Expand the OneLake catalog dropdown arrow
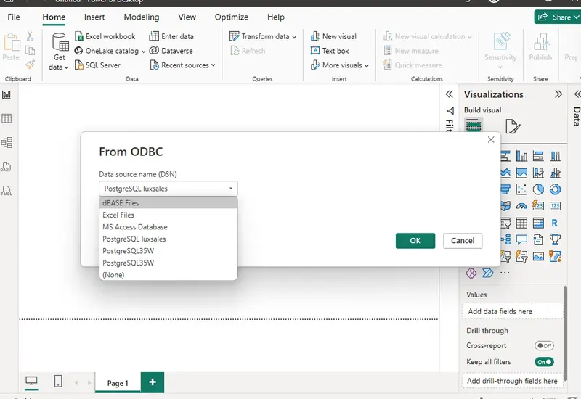This screenshot has width=581, height=399. [x=143, y=52]
